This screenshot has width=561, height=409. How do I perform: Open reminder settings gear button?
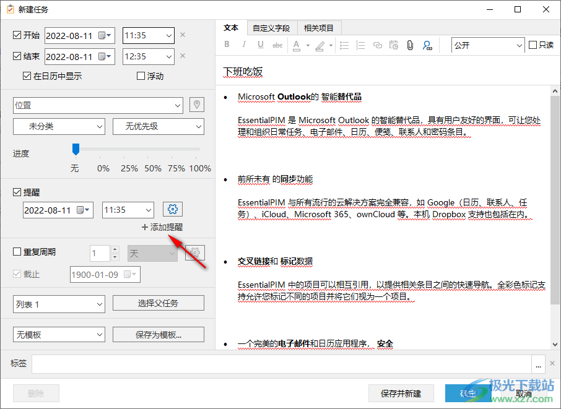tap(173, 209)
